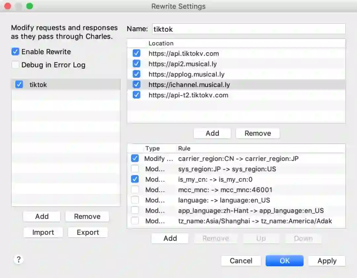Select location text https://api.tiktokv.com

pos(183,54)
